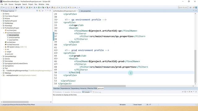Click the green Run toolbar icon

[39, 7]
